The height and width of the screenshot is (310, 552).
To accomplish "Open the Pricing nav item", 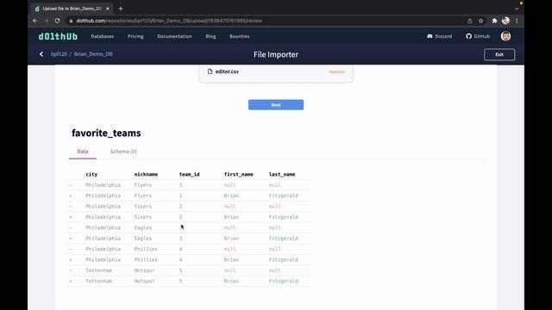I will [x=135, y=36].
